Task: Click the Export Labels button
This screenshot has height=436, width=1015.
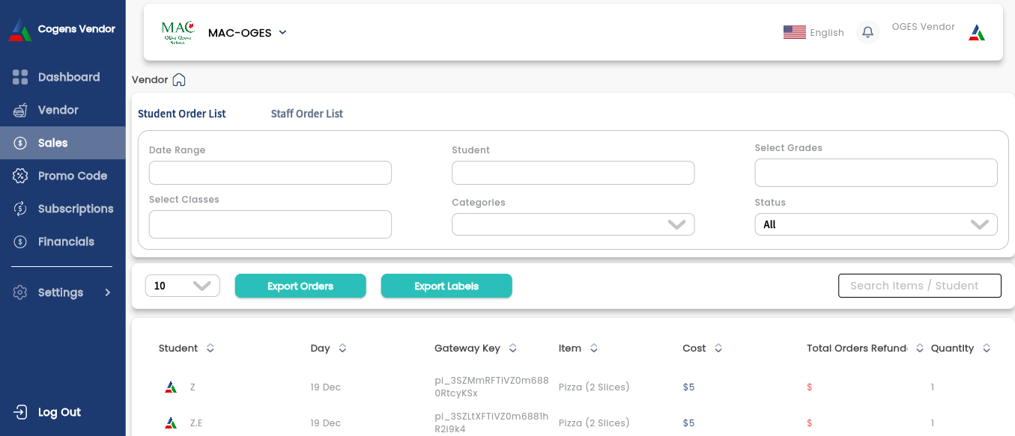Action: pyautogui.click(x=446, y=286)
